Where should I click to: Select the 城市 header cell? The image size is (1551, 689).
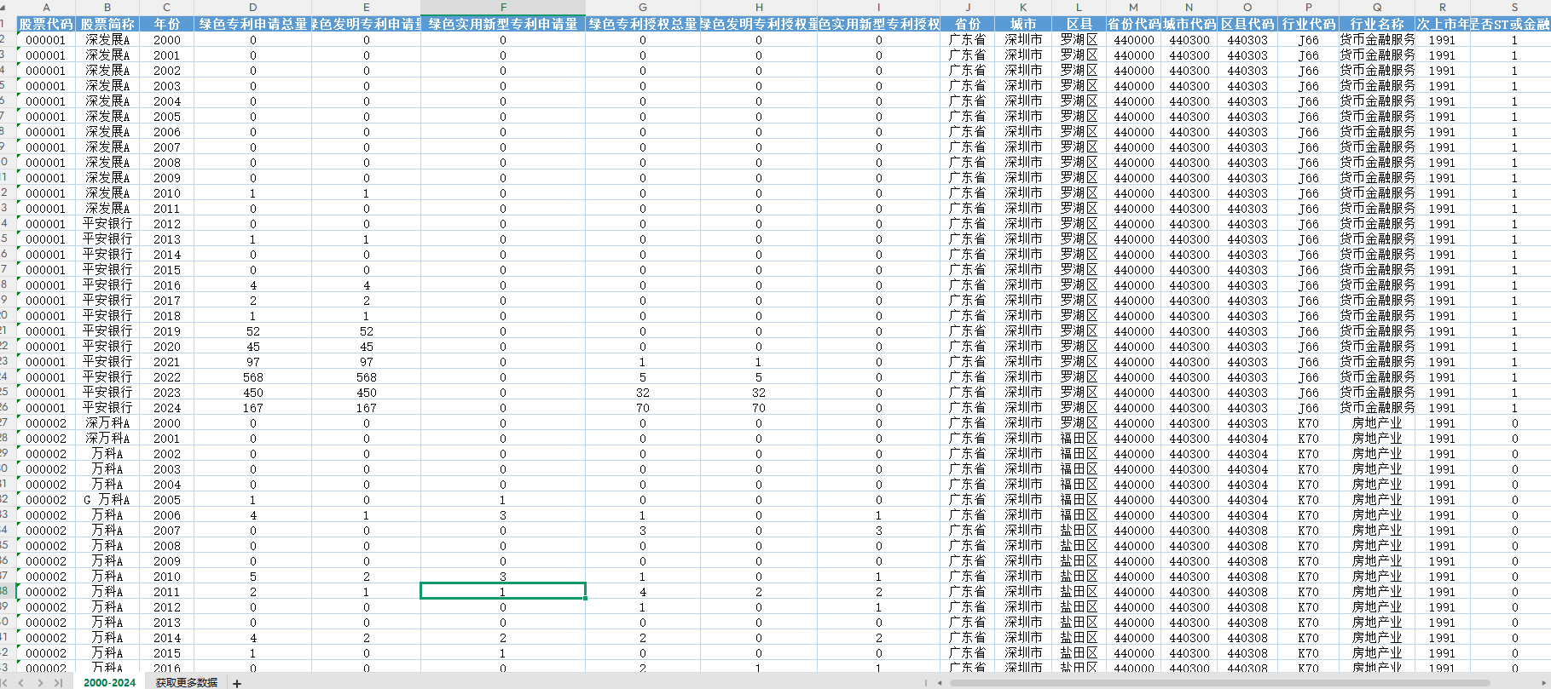[x=1023, y=24]
